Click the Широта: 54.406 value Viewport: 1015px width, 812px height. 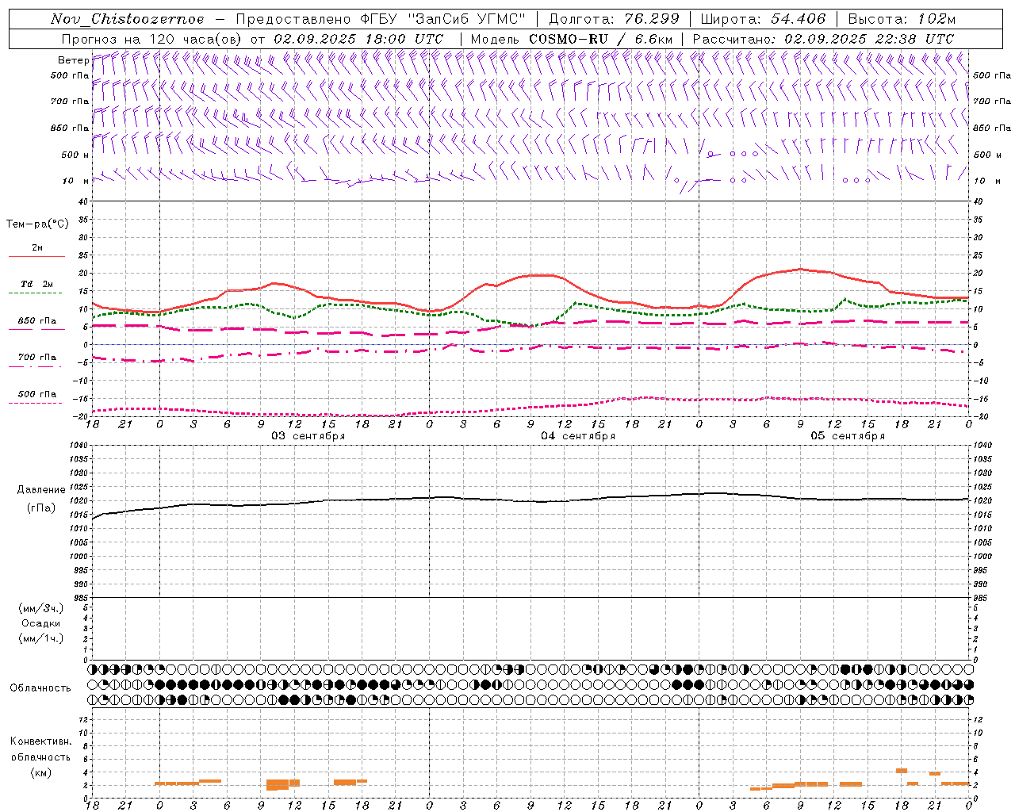pyautogui.click(x=763, y=19)
